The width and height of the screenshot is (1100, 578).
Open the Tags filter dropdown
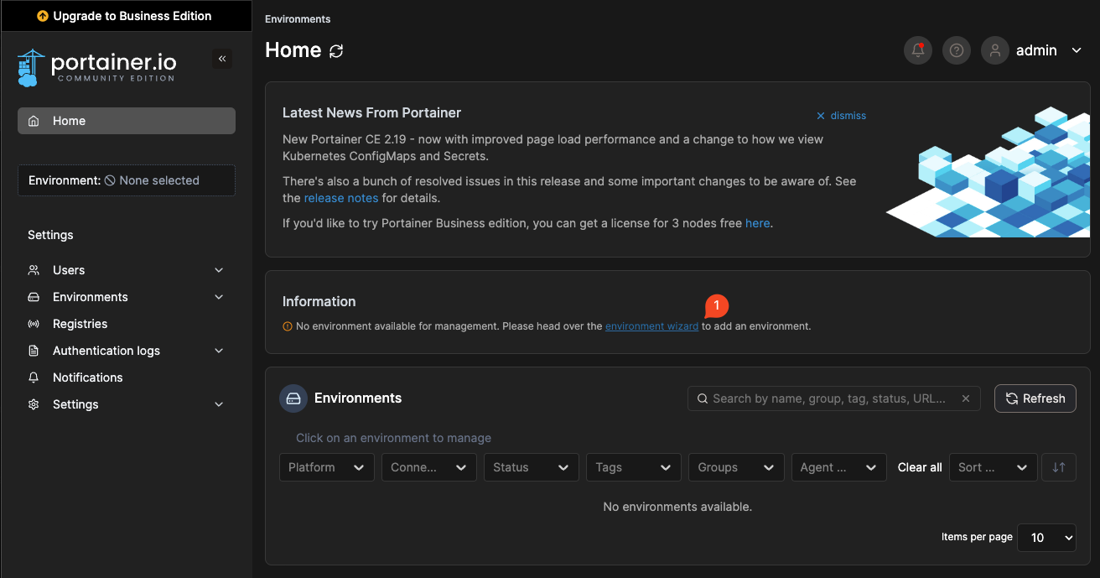[x=634, y=467]
